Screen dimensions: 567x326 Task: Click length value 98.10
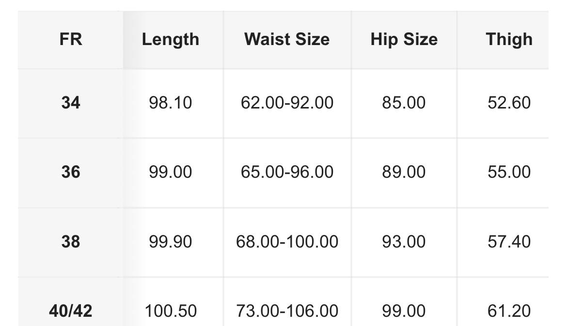pyautogui.click(x=170, y=103)
